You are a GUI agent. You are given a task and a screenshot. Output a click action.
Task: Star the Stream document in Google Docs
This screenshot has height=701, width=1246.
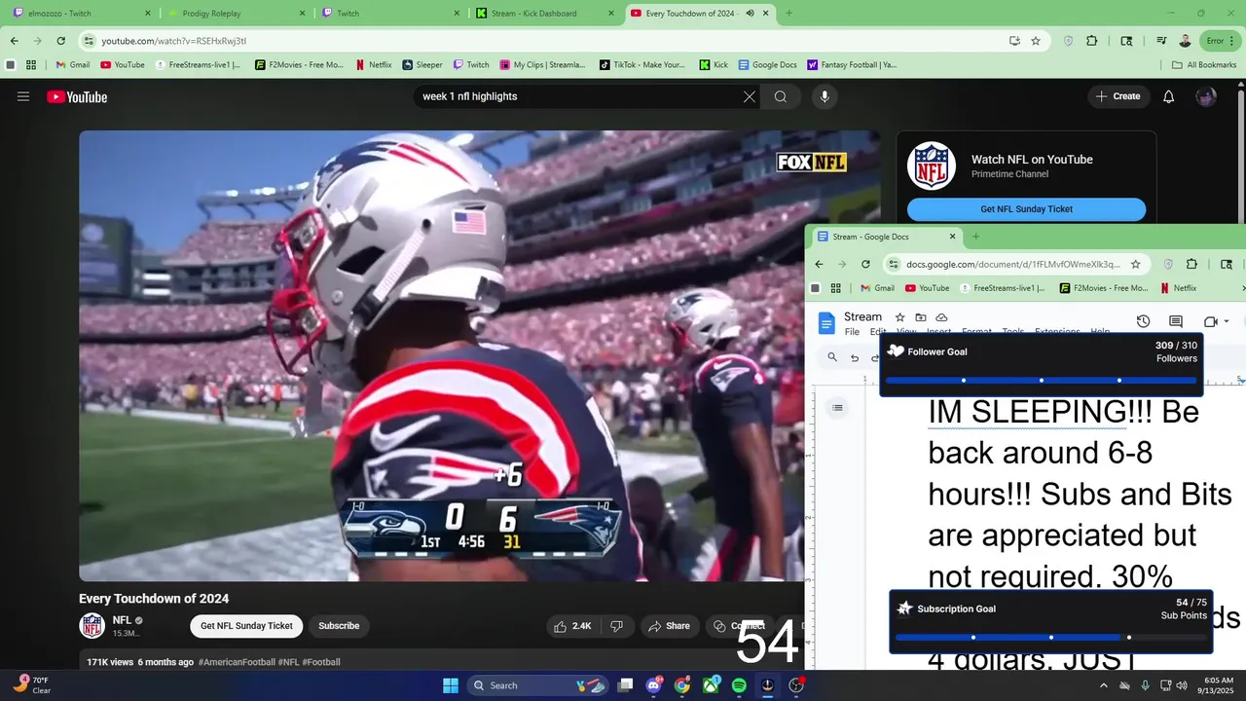point(899,317)
